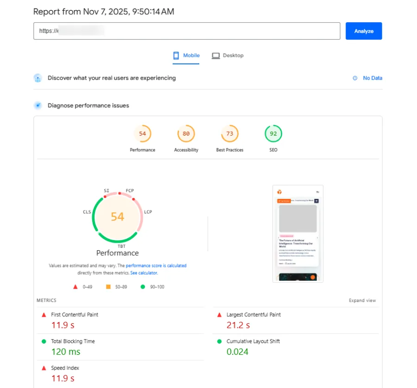Open the See calculator link
Viewport: 417px width, 388px height.
(144, 273)
